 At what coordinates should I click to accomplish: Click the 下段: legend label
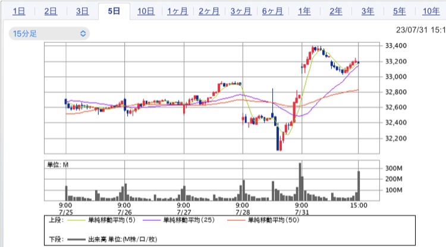coord(56,239)
